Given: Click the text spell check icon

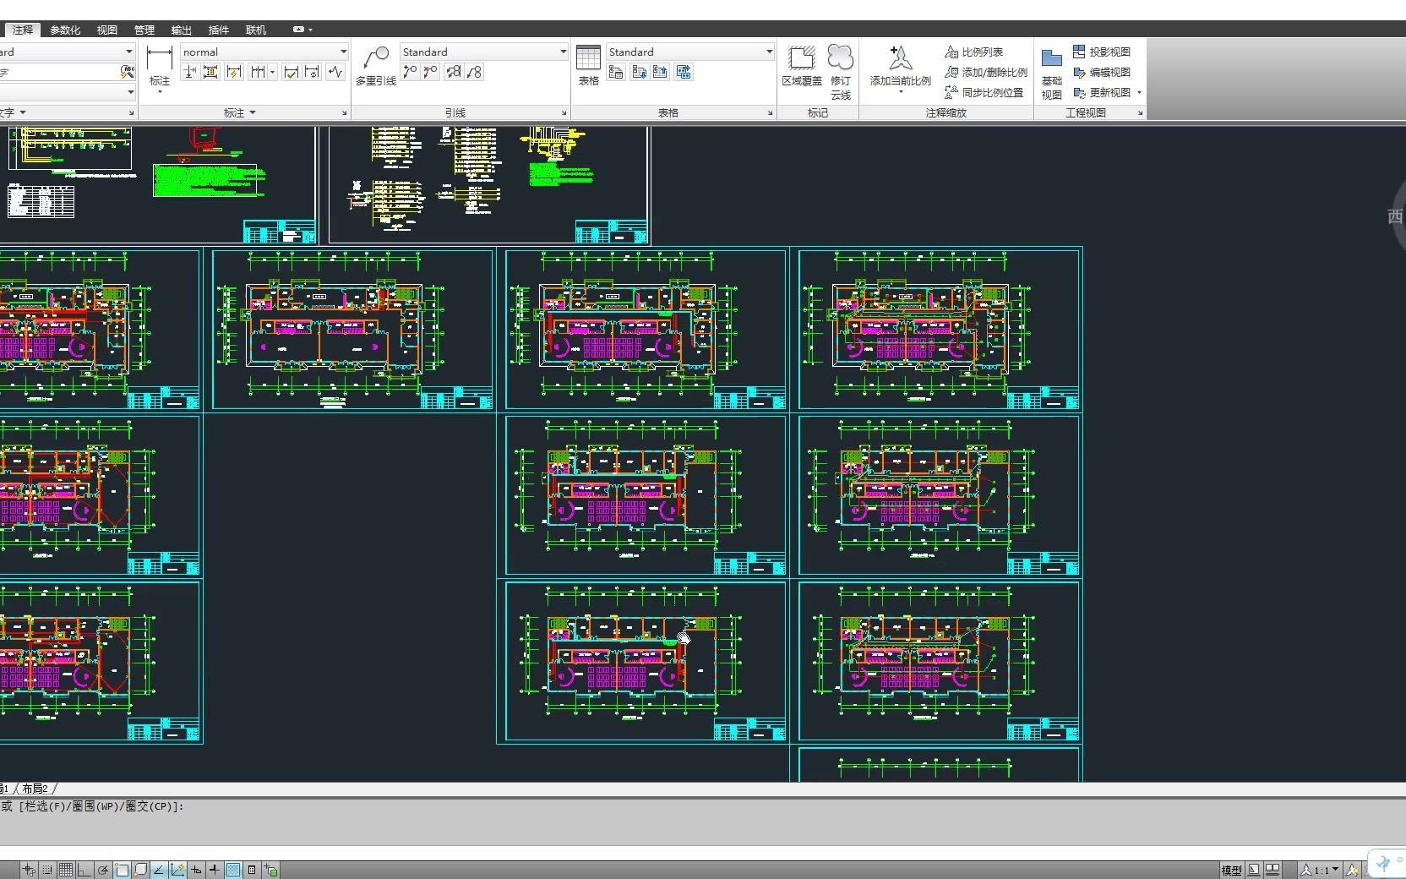Looking at the screenshot, I should [x=128, y=72].
